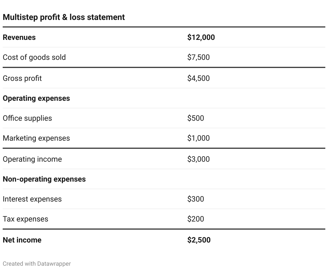328x270 pixels.
Task: Select the Office supplies label
Action: [x=27, y=118]
